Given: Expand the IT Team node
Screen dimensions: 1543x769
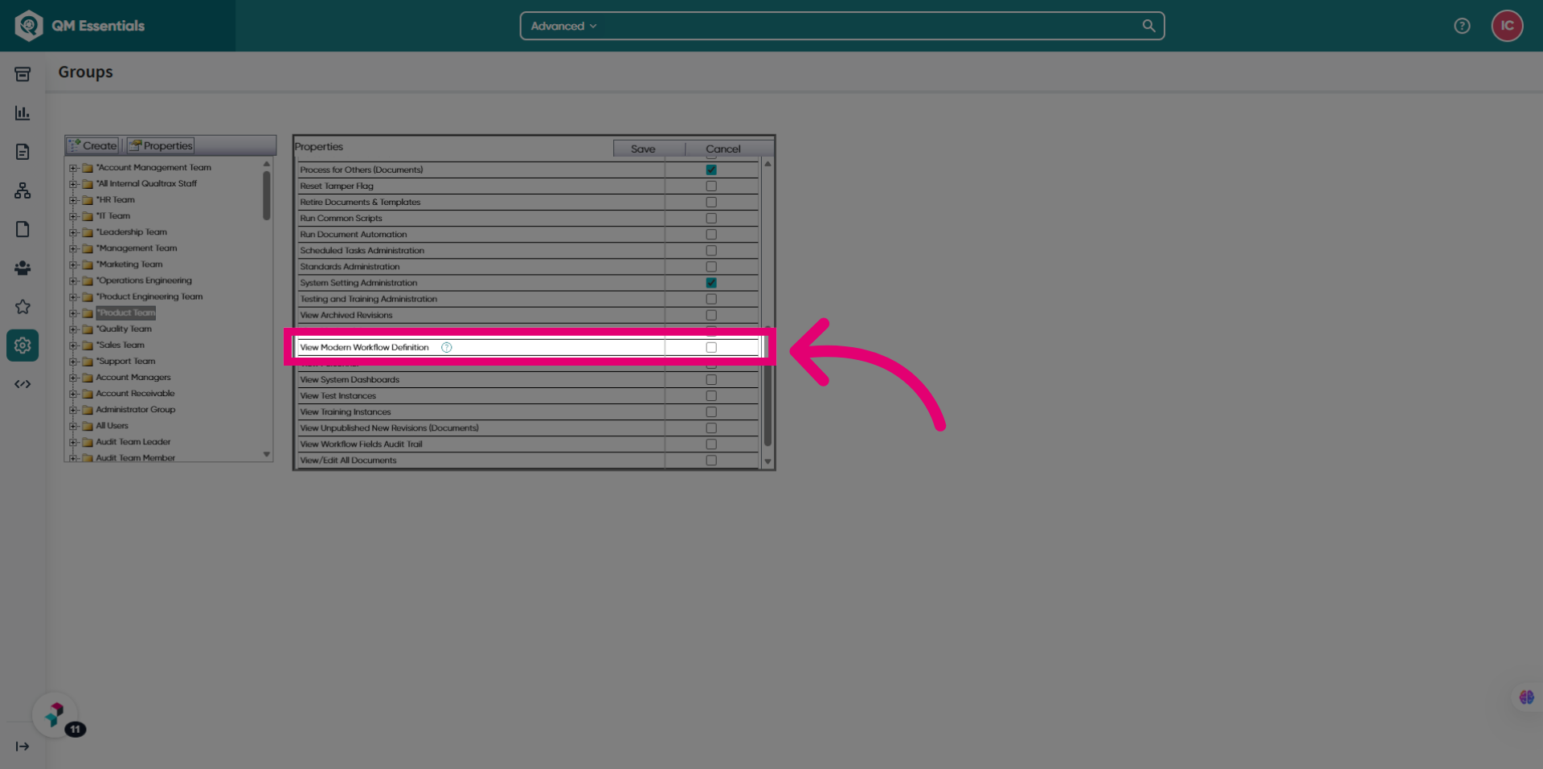Looking at the screenshot, I should [x=73, y=216].
